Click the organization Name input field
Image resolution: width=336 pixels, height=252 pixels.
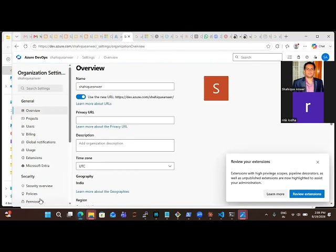pos(125,87)
